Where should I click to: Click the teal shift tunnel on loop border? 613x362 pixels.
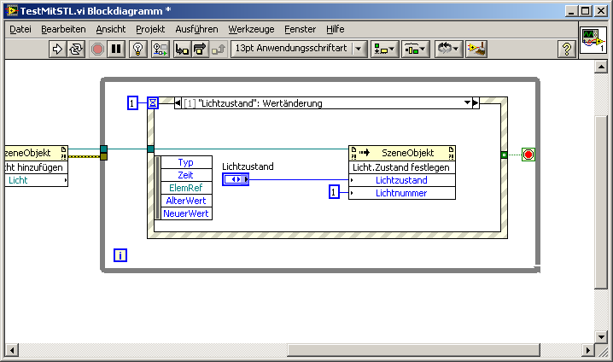tap(103, 149)
